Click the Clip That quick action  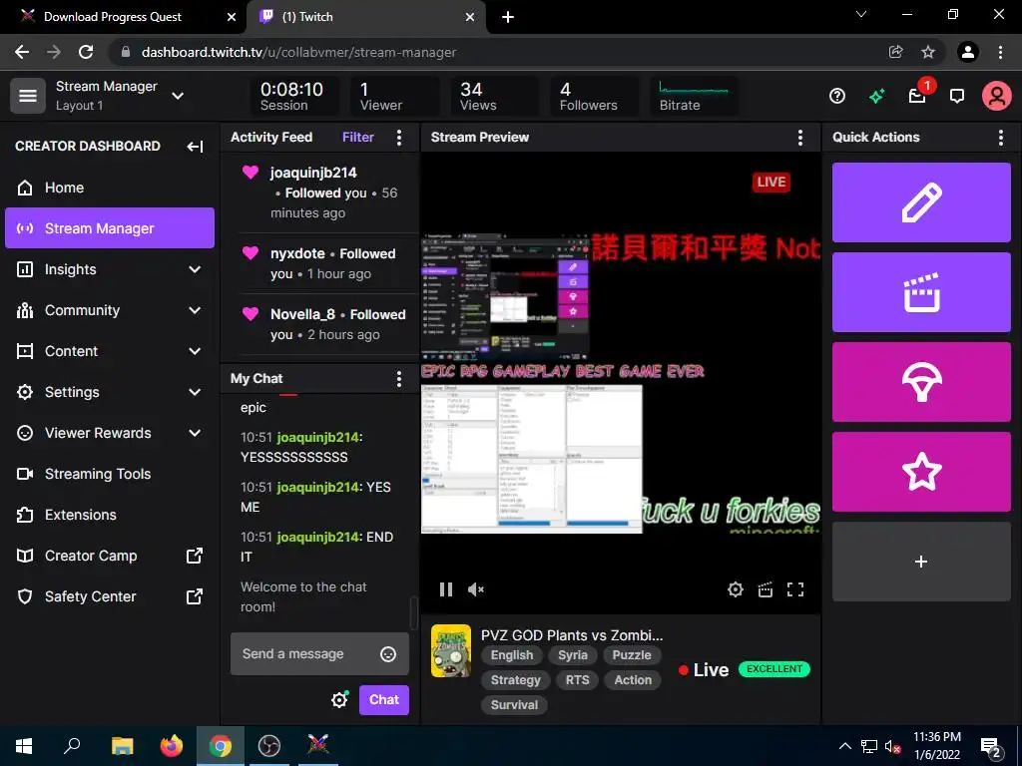pyautogui.click(x=921, y=292)
